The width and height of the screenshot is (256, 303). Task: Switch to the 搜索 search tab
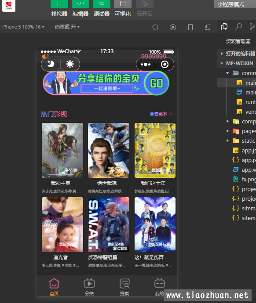point(124,287)
